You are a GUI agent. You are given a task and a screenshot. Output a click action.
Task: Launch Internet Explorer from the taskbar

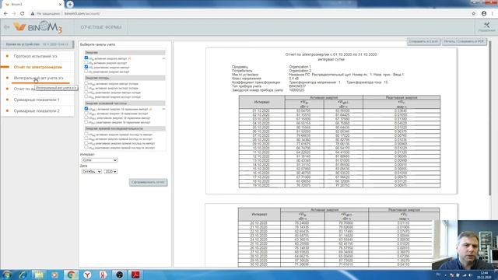tap(23, 275)
